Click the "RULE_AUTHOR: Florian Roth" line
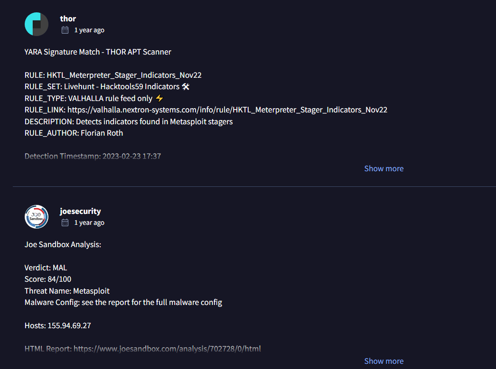496x369 pixels. (74, 133)
